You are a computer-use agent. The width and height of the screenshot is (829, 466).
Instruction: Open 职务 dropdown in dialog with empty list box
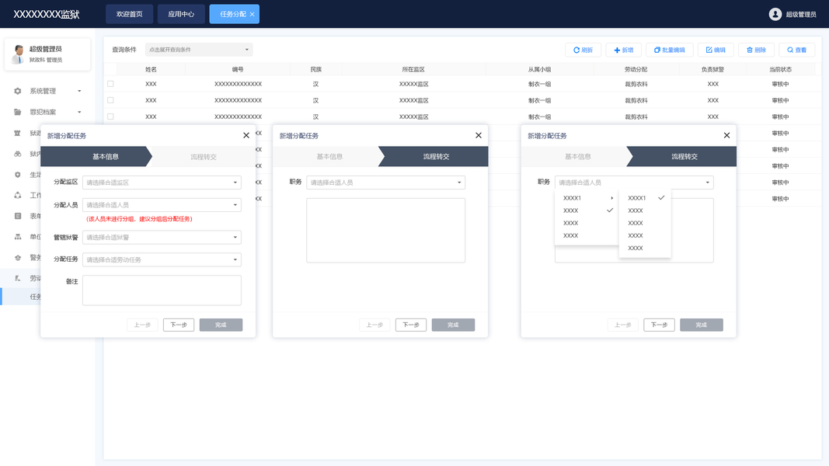(x=385, y=183)
